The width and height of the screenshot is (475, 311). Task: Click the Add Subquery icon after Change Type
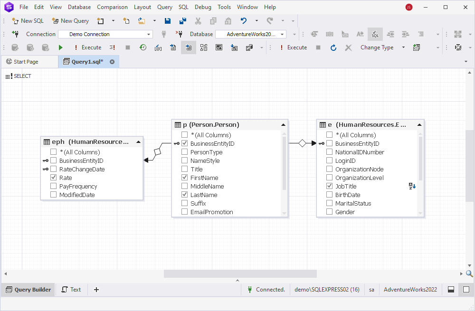pyautogui.click(x=417, y=47)
